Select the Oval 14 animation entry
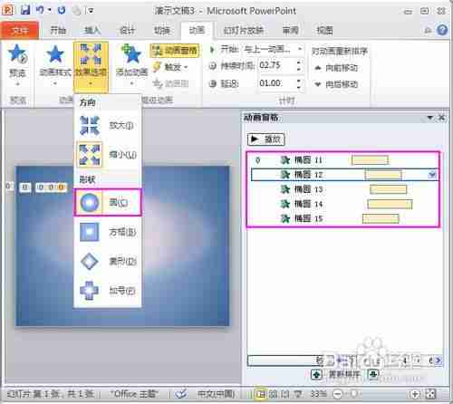 click(x=343, y=204)
